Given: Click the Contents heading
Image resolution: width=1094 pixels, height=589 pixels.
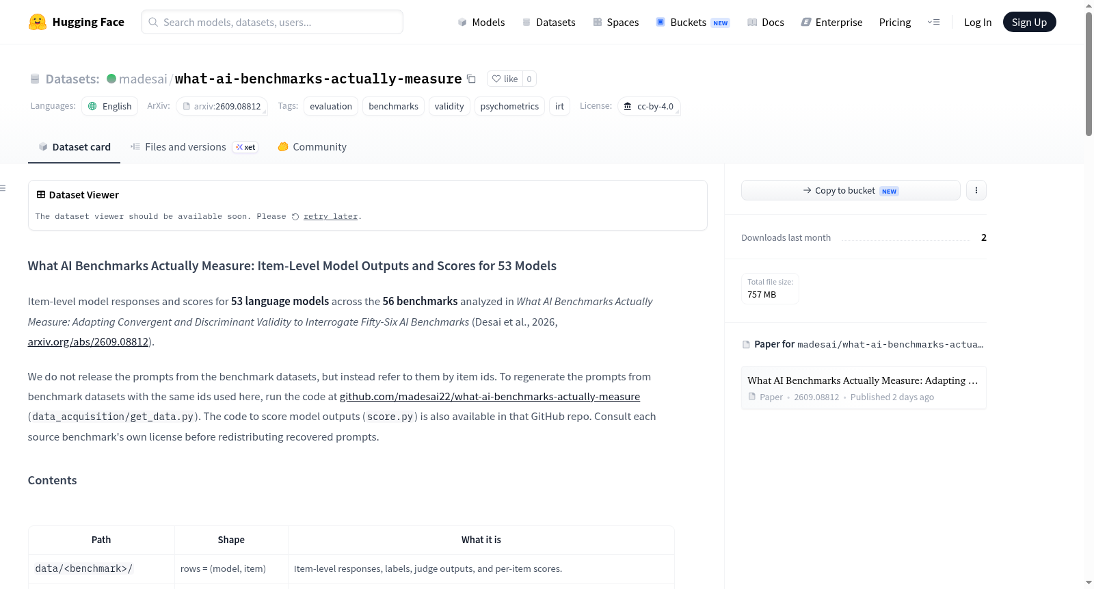Looking at the screenshot, I should (x=53, y=480).
